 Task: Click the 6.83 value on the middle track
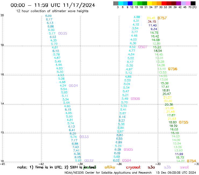[x=120, y=135]
